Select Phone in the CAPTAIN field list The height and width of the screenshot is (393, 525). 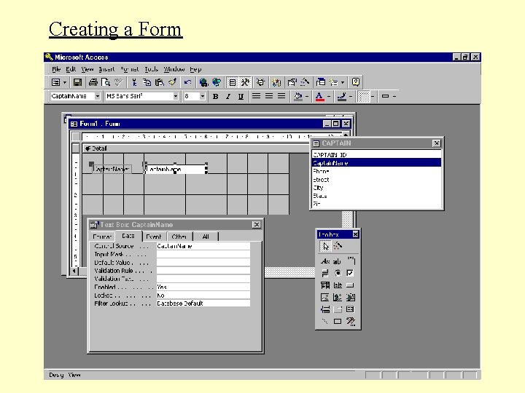pos(376,171)
